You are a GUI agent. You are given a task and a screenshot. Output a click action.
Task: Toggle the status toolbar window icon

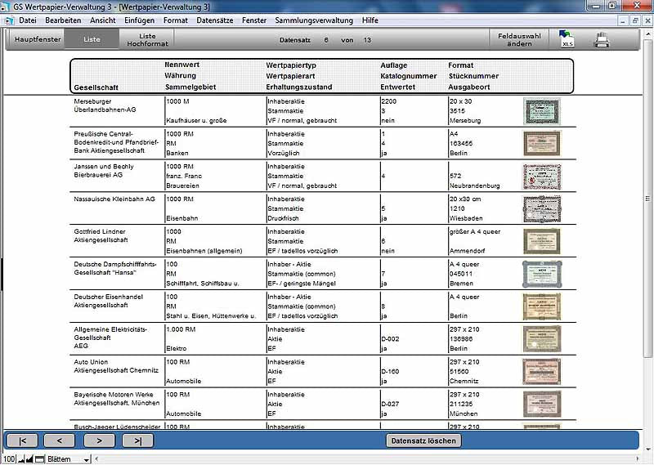(39, 459)
